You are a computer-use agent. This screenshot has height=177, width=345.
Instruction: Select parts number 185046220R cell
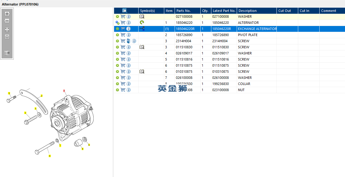tap(187, 29)
